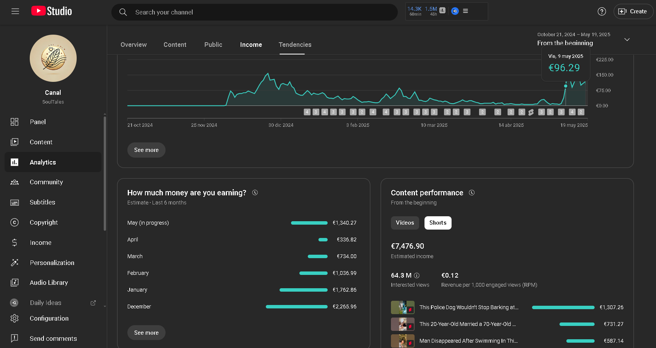Image resolution: width=656 pixels, height=348 pixels.
Task: Click the Shorts marker icon on chart timeline
Action: (531, 112)
